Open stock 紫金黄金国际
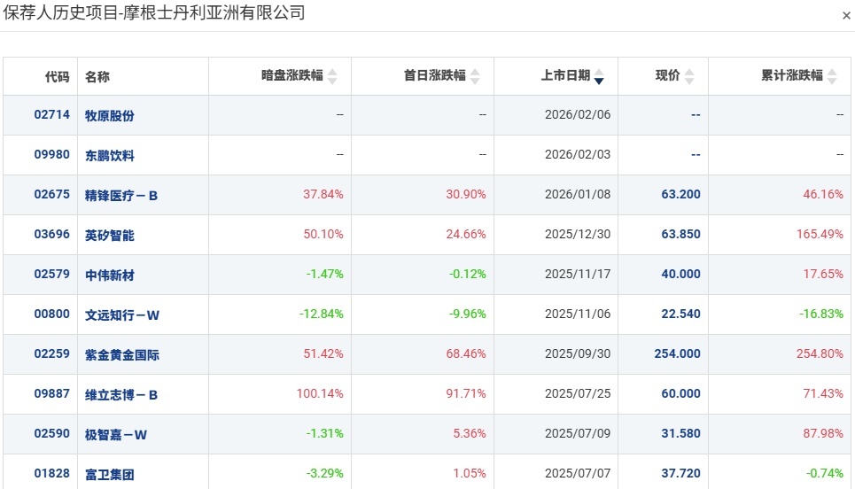855x489 pixels. [122, 354]
